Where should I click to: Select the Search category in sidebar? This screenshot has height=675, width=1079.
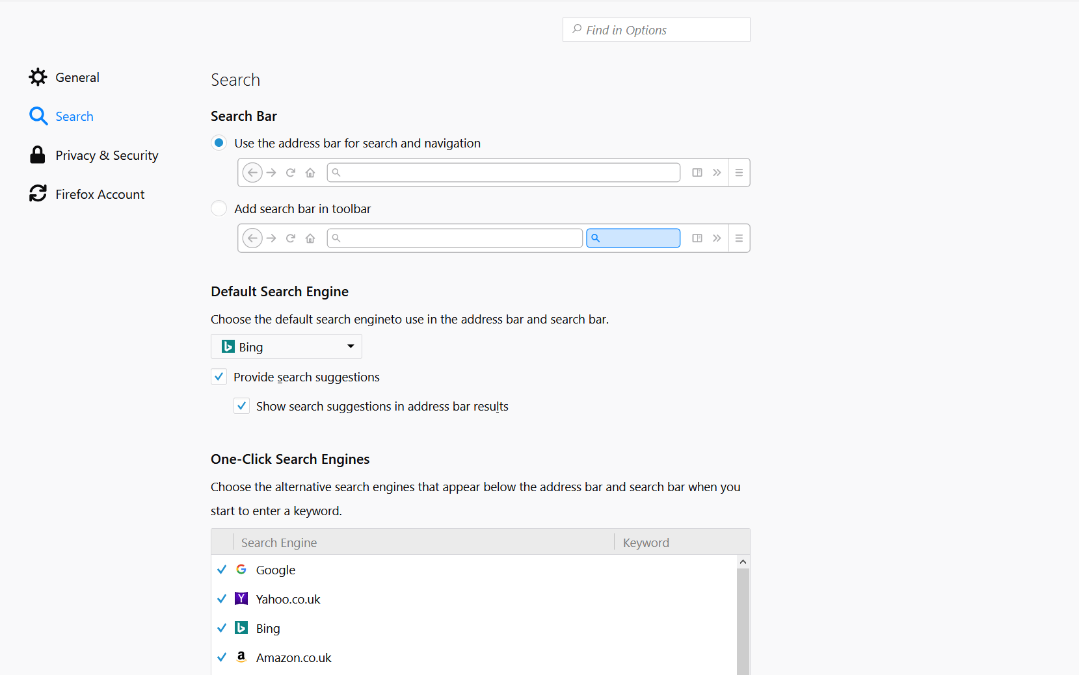click(61, 116)
